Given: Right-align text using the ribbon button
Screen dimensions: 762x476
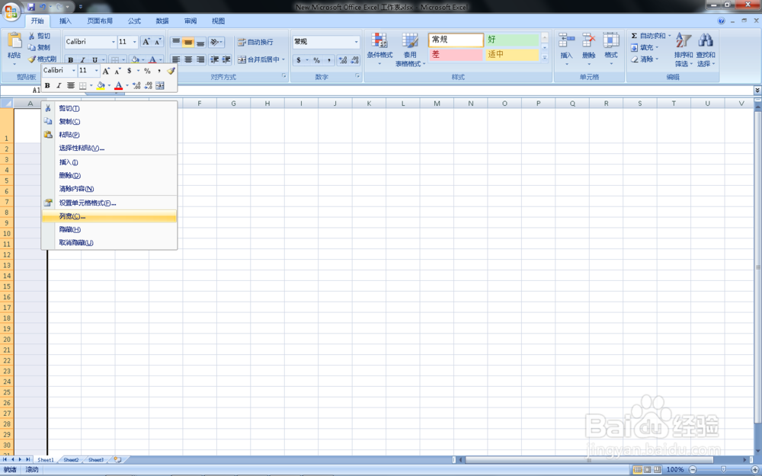Looking at the screenshot, I should (200, 59).
